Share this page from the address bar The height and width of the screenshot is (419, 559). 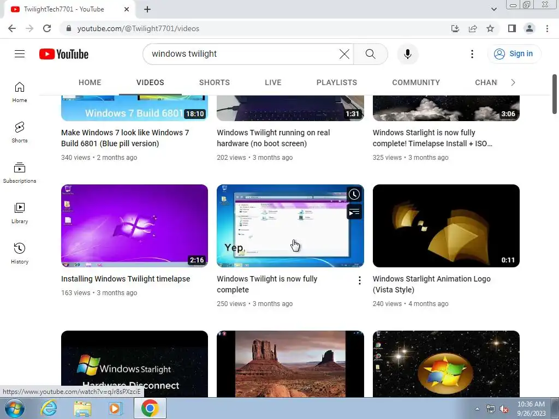(x=473, y=28)
